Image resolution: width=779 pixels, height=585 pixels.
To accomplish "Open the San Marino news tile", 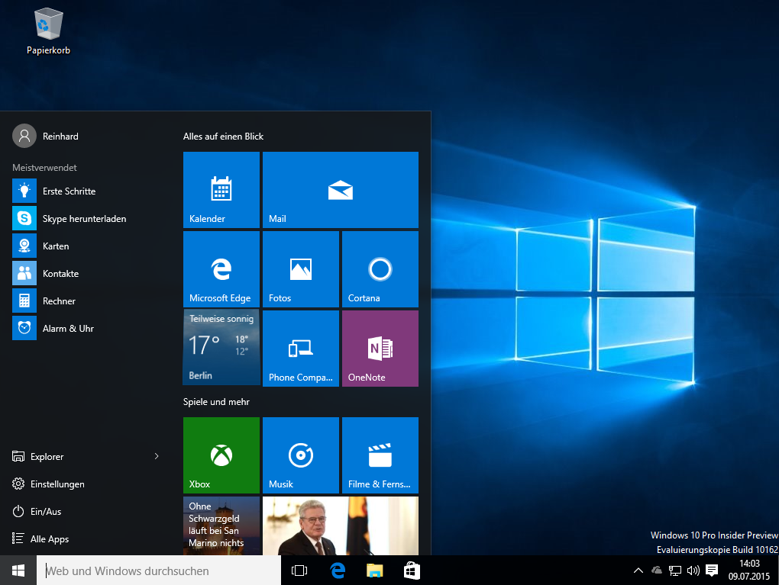I will pyautogui.click(x=221, y=526).
